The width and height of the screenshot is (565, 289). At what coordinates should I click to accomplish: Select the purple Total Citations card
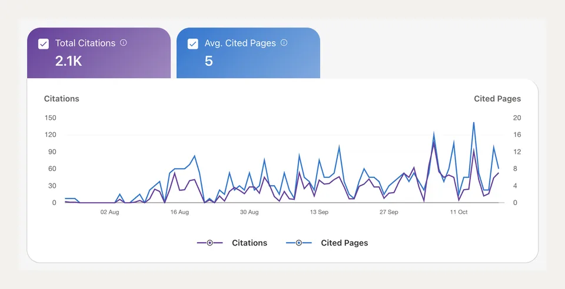pyautogui.click(x=99, y=53)
